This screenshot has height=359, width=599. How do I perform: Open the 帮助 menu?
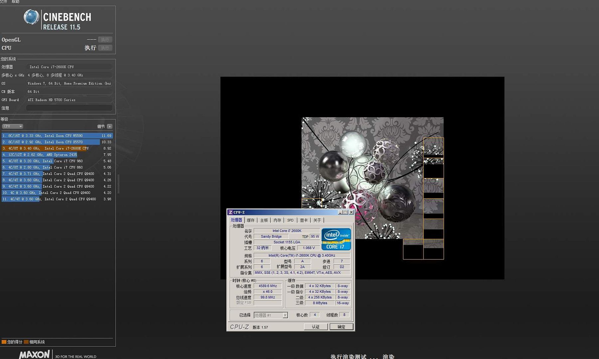[x=15, y=2]
